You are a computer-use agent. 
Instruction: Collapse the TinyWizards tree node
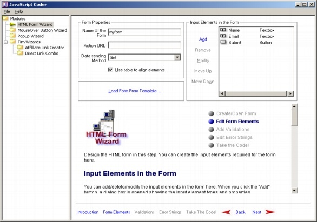[5, 42]
